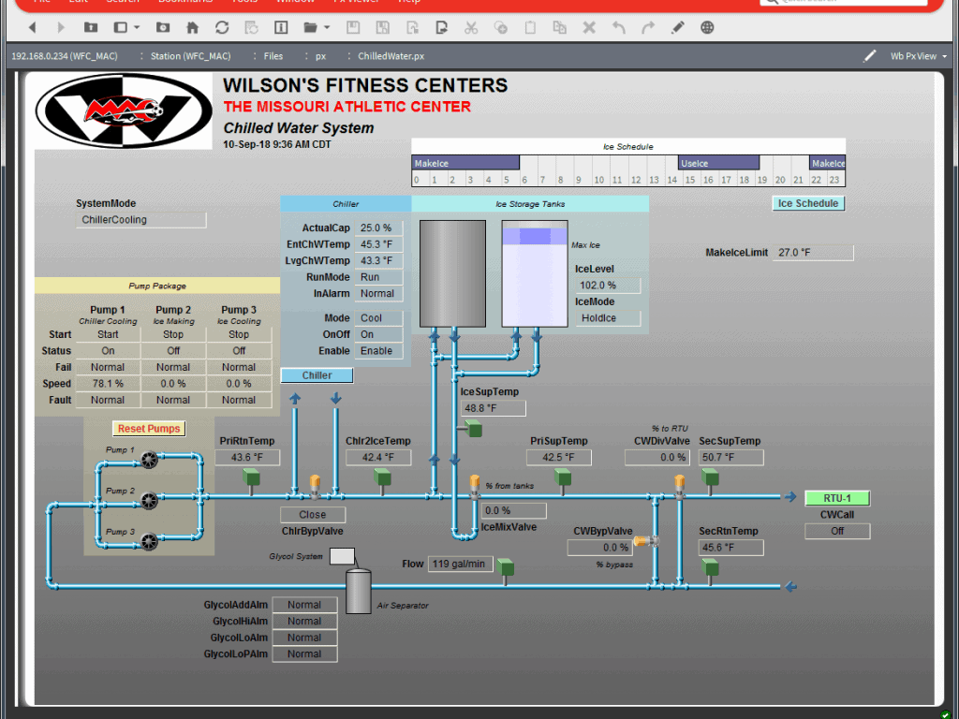
Task: Toggle the side bar panel icon
Action: 121,27
